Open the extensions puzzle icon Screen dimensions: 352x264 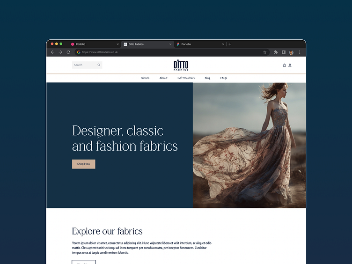(x=276, y=52)
